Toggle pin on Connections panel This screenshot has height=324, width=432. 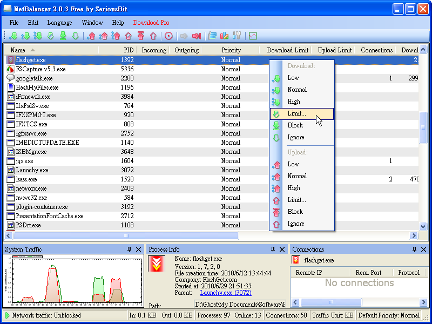coord(414,249)
